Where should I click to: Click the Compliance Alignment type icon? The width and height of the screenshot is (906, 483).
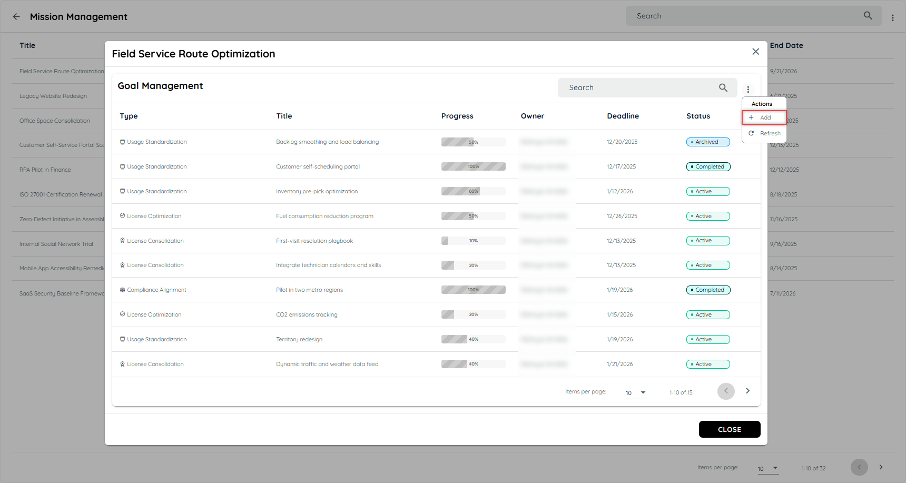tap(122, 290)
